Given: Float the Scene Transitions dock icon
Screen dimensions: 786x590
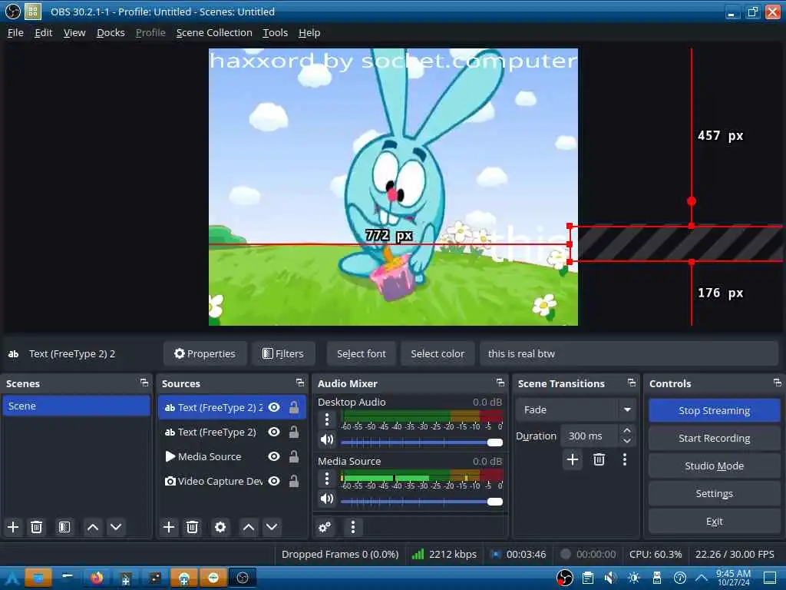Looking at the screenshot, I should click(632, 383).
